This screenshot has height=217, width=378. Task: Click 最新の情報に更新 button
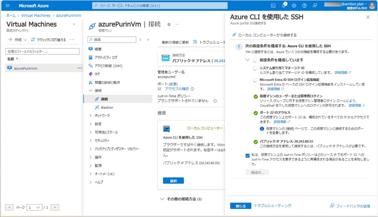tap(175, 42)
